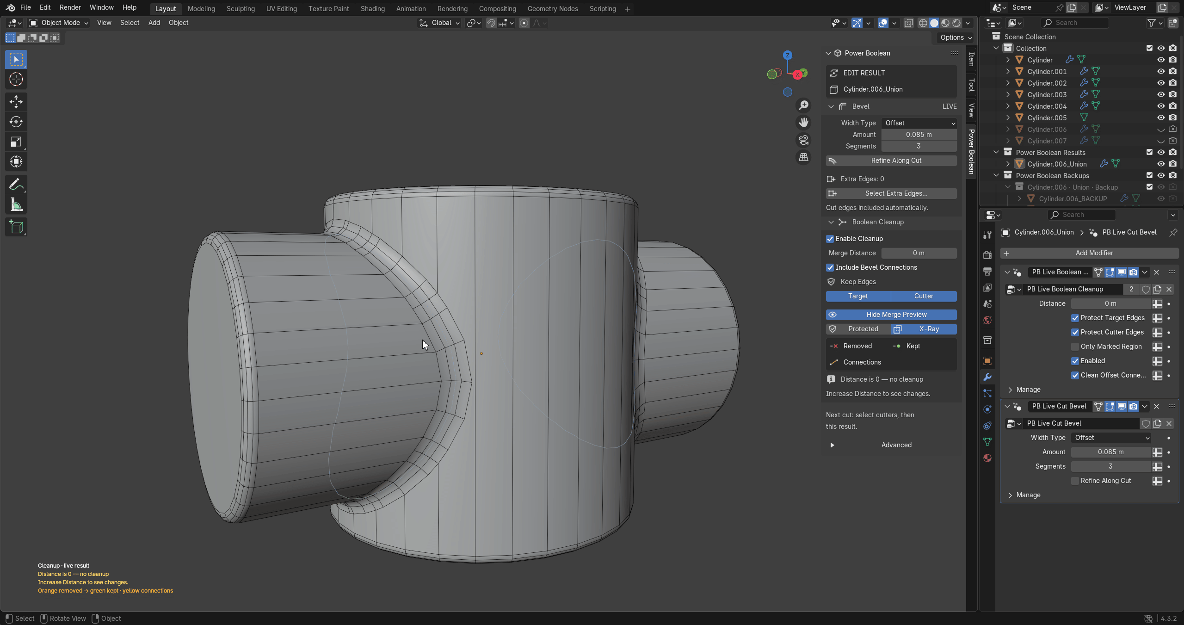
Task: Toggle Include Bevel Connections checkbox
Action: click(830, 267)
